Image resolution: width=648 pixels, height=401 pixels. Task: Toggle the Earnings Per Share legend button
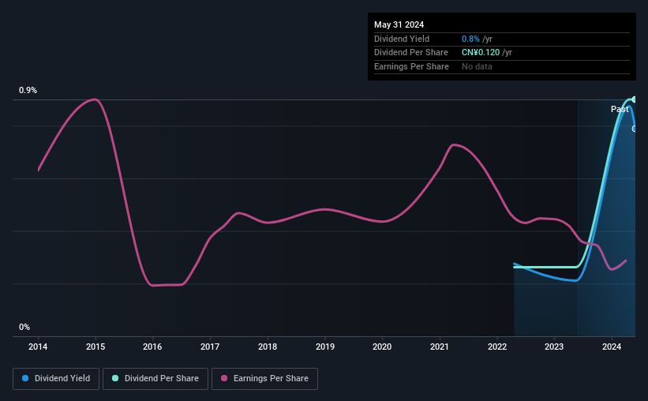pos(264,379)
